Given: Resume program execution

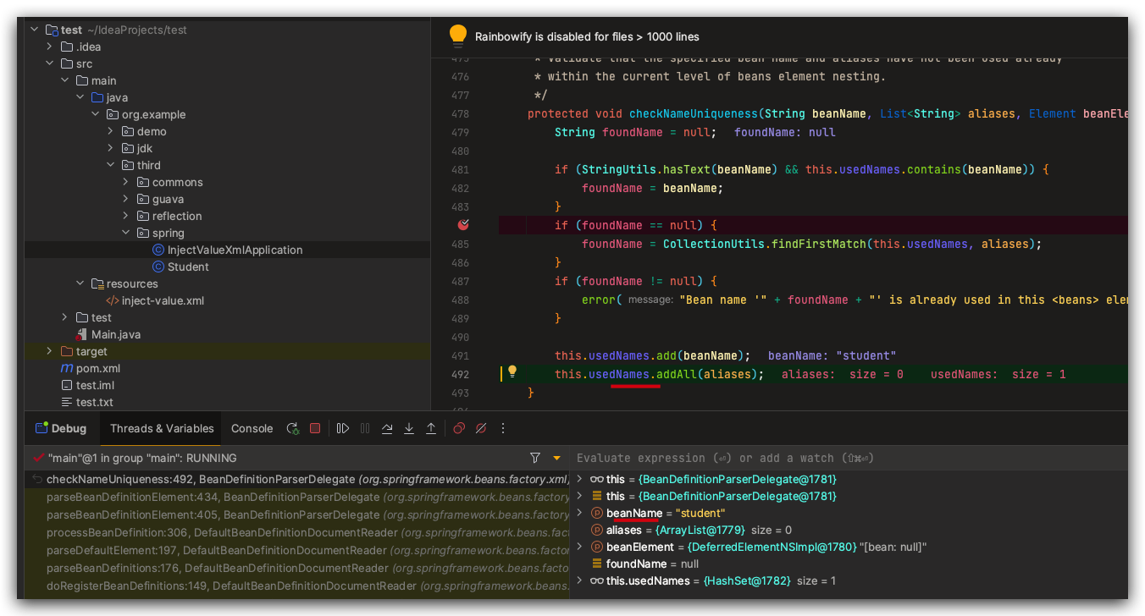Looking at the screenshot, I should [343, 429].
